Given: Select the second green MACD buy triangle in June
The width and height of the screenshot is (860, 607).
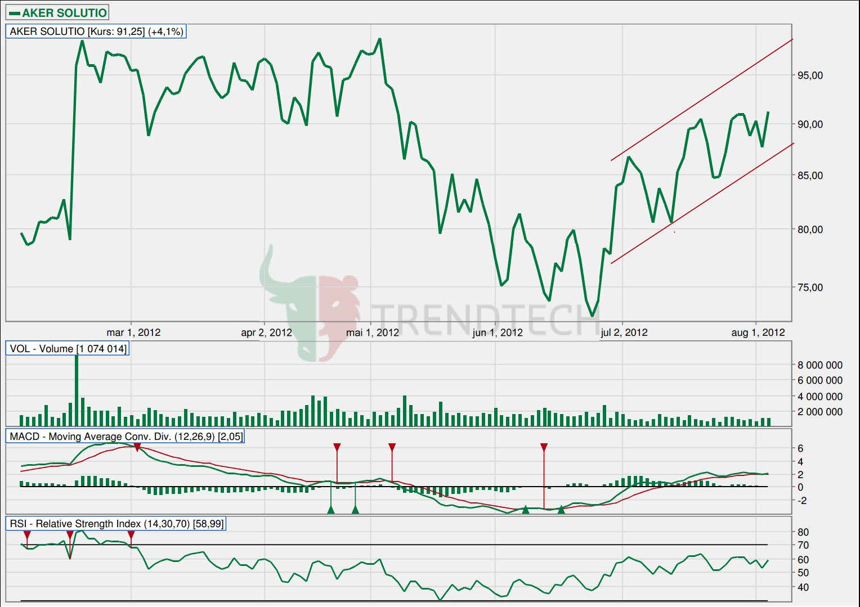Looking at the screenshot, I should [561, 510].
